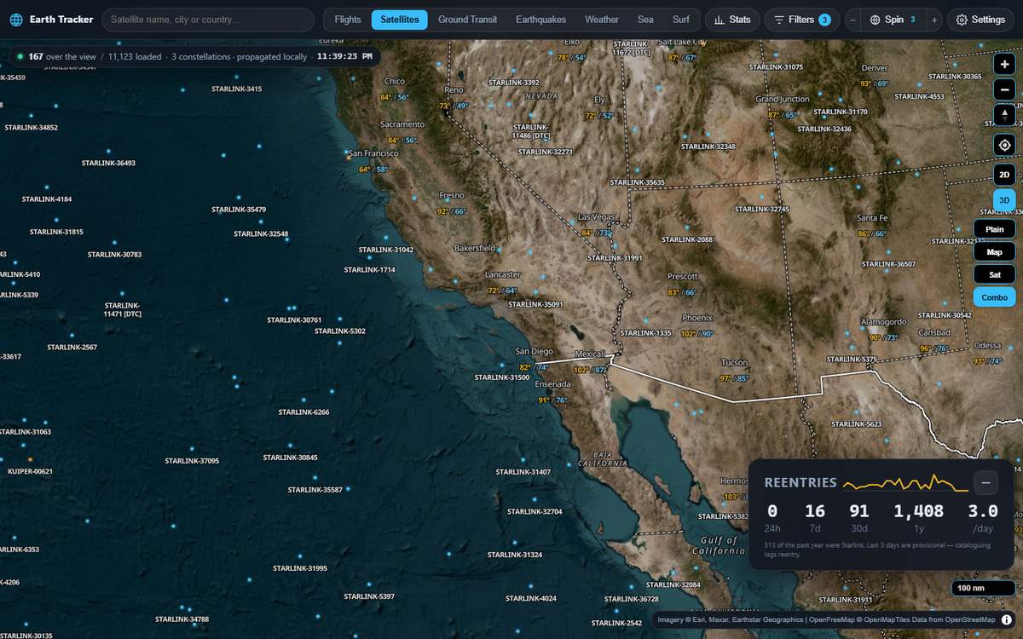Click the San Francisco city label
The image size is (1023, 639).
pyautogui.click(x=373, y=153)
